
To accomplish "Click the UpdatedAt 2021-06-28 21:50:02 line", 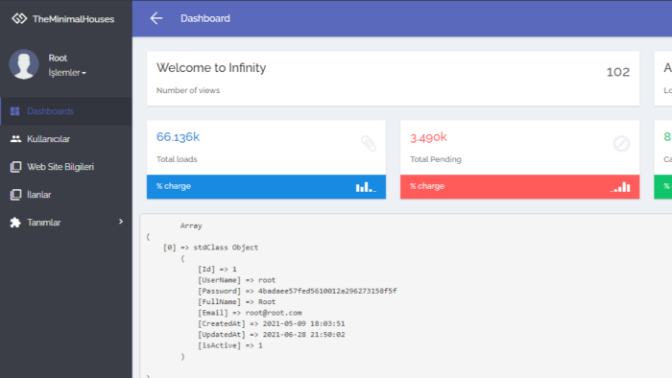I will click(272, 335).
